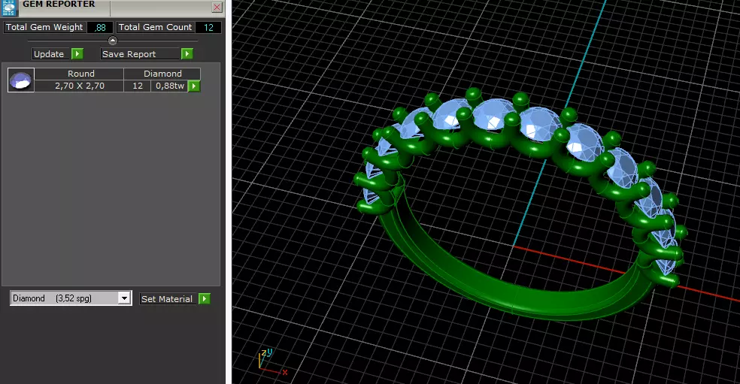Click green arrow next to Set Material
Screen dimensions: 740x384
point(205,298)
